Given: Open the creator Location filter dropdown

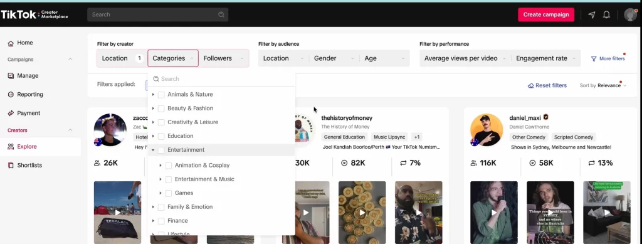Looking at the screenshot, I should click(122, 58).
